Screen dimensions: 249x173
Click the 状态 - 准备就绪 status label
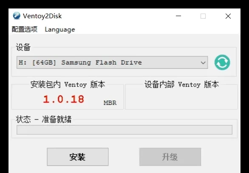[x=44, y=119]
